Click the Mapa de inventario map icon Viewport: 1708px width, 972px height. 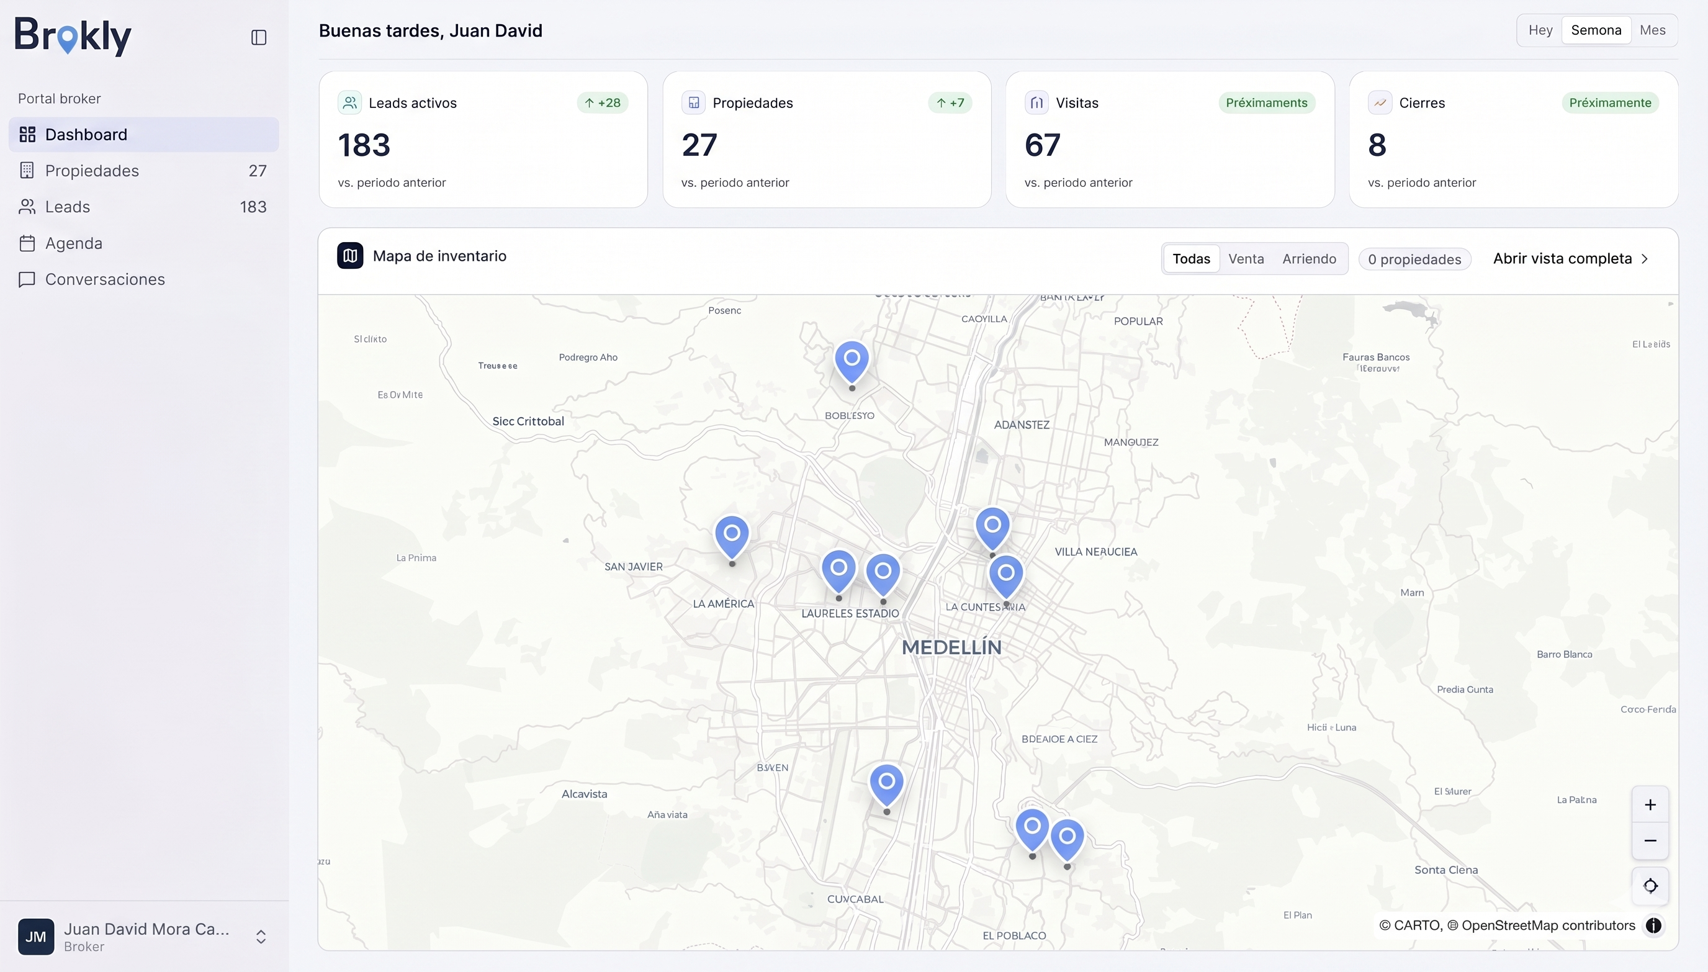click(x=351, y=256)
